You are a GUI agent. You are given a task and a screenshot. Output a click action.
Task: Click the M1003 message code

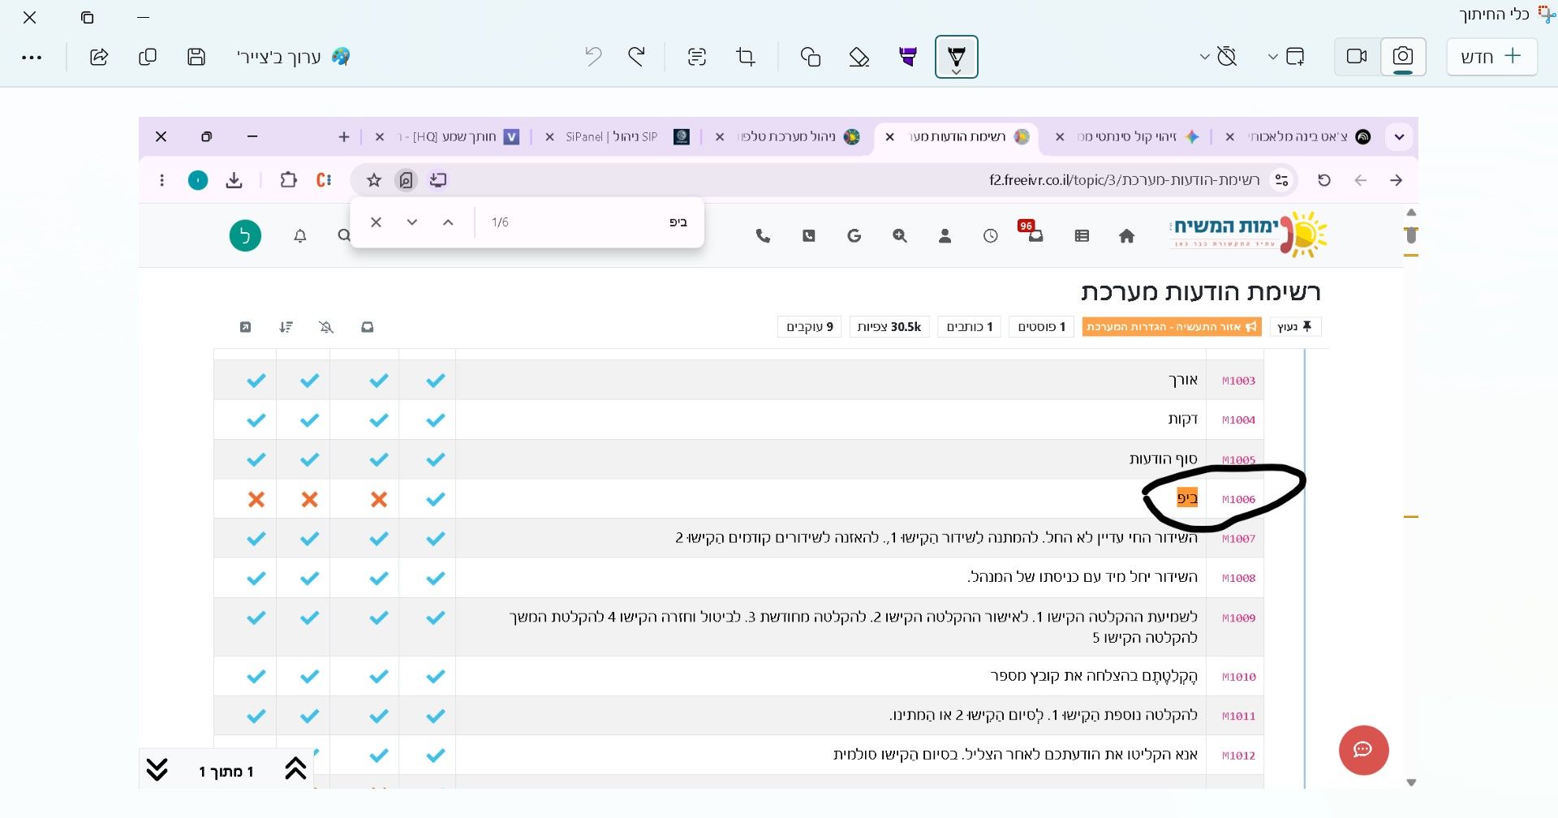(x=1238, y=381)
